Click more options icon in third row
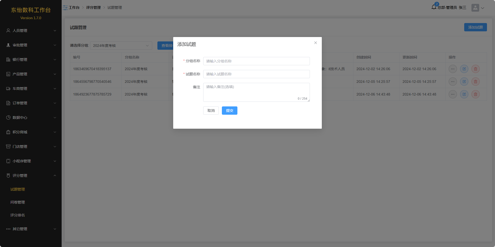The height and width of the screenshot is (247, 495). 453,94
